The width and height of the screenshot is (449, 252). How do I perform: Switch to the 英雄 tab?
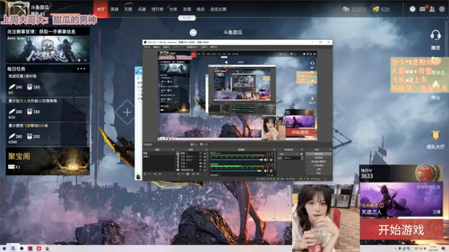114,9
